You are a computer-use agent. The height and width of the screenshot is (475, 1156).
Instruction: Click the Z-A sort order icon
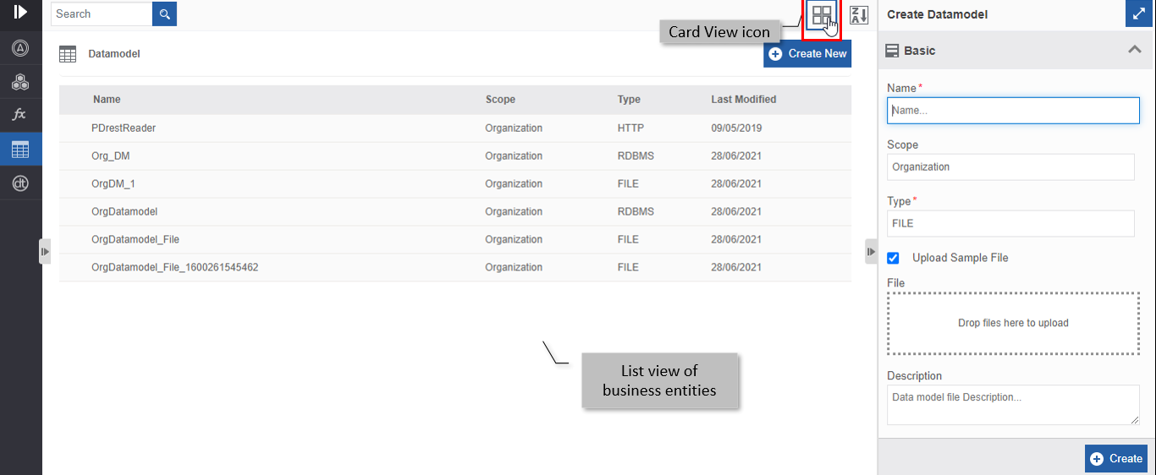(x=859, y=15)
